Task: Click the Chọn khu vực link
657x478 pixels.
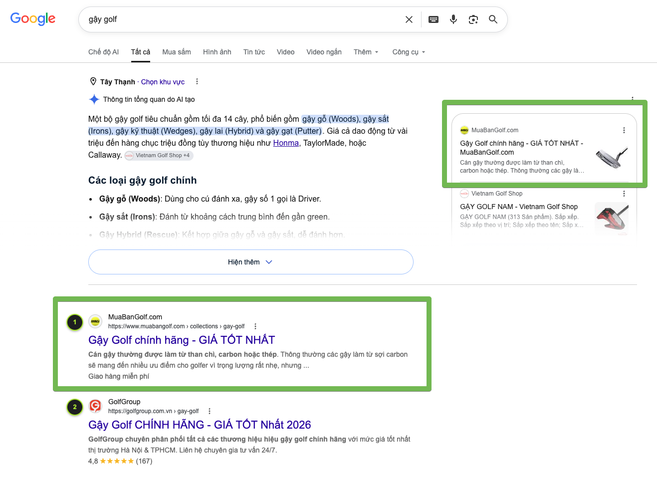Action: [x=163, y=82]
